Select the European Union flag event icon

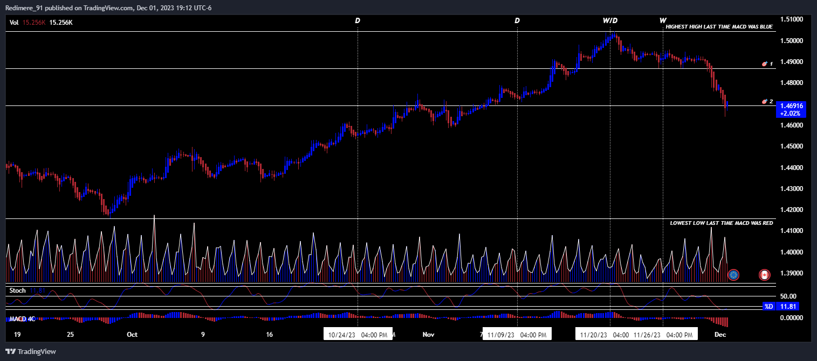[733, 275]
